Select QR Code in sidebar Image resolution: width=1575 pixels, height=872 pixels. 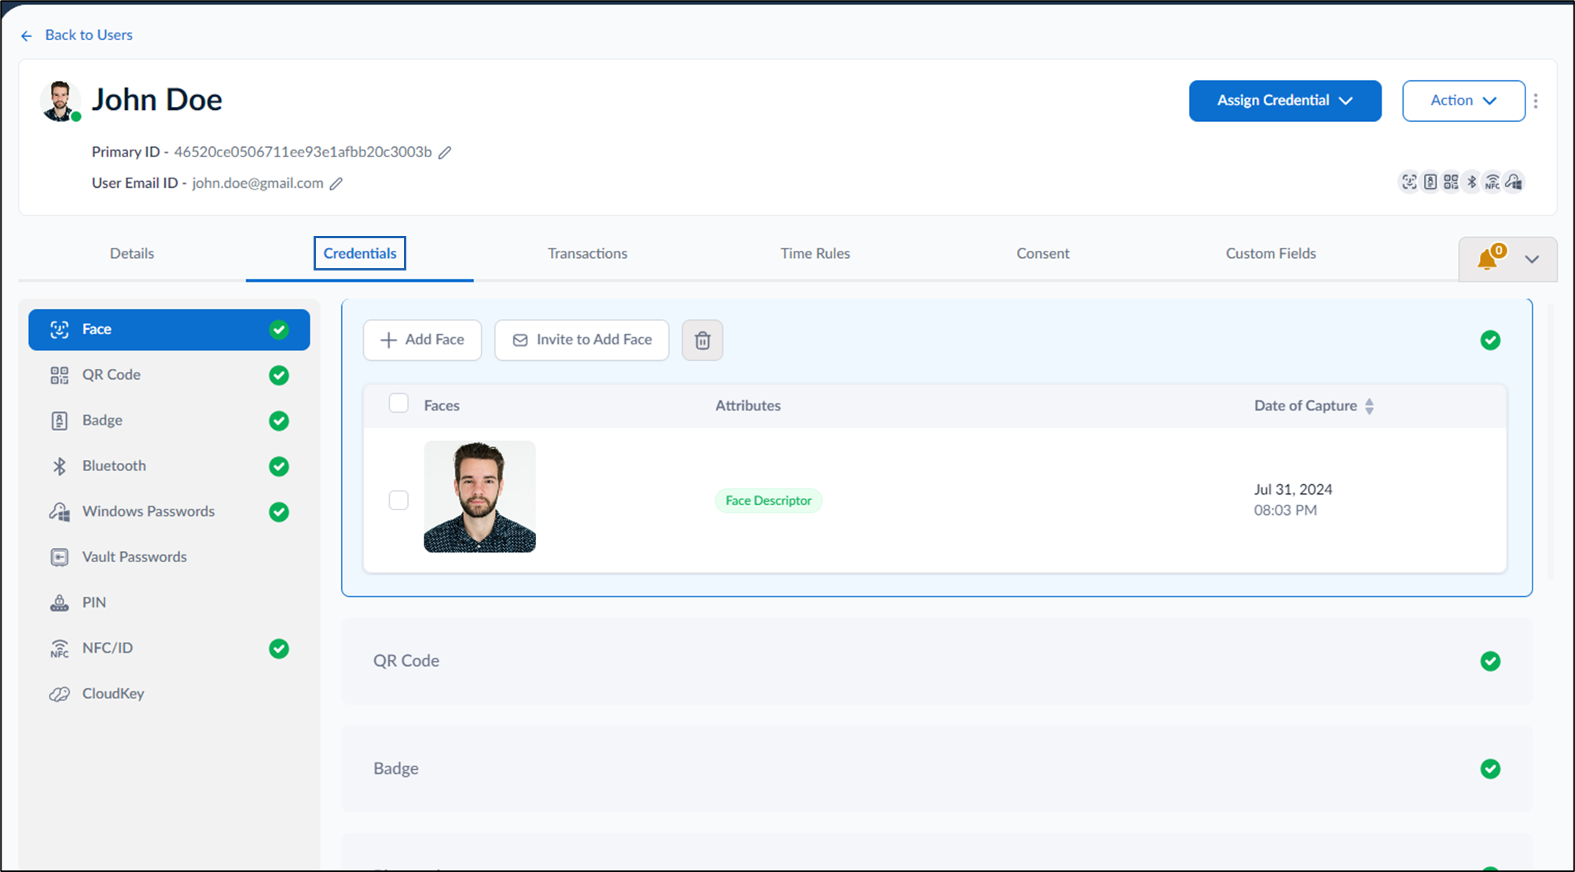point(169,375)
